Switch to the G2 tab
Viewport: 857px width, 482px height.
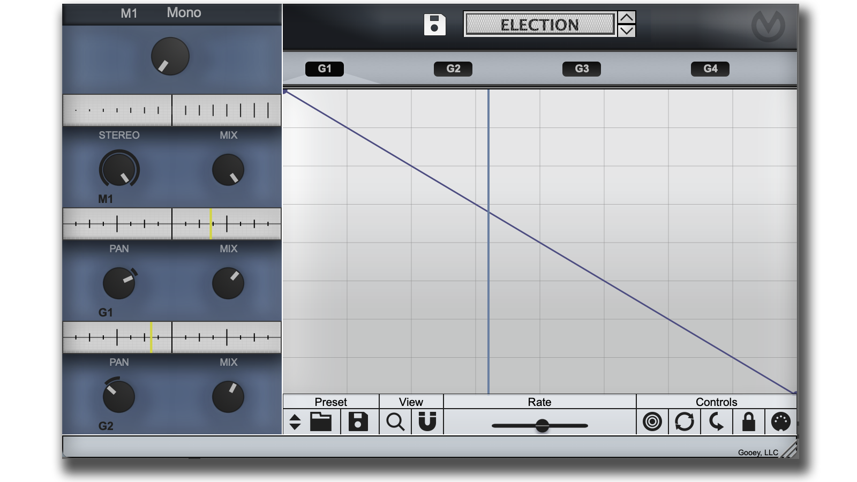pos(453,69)
